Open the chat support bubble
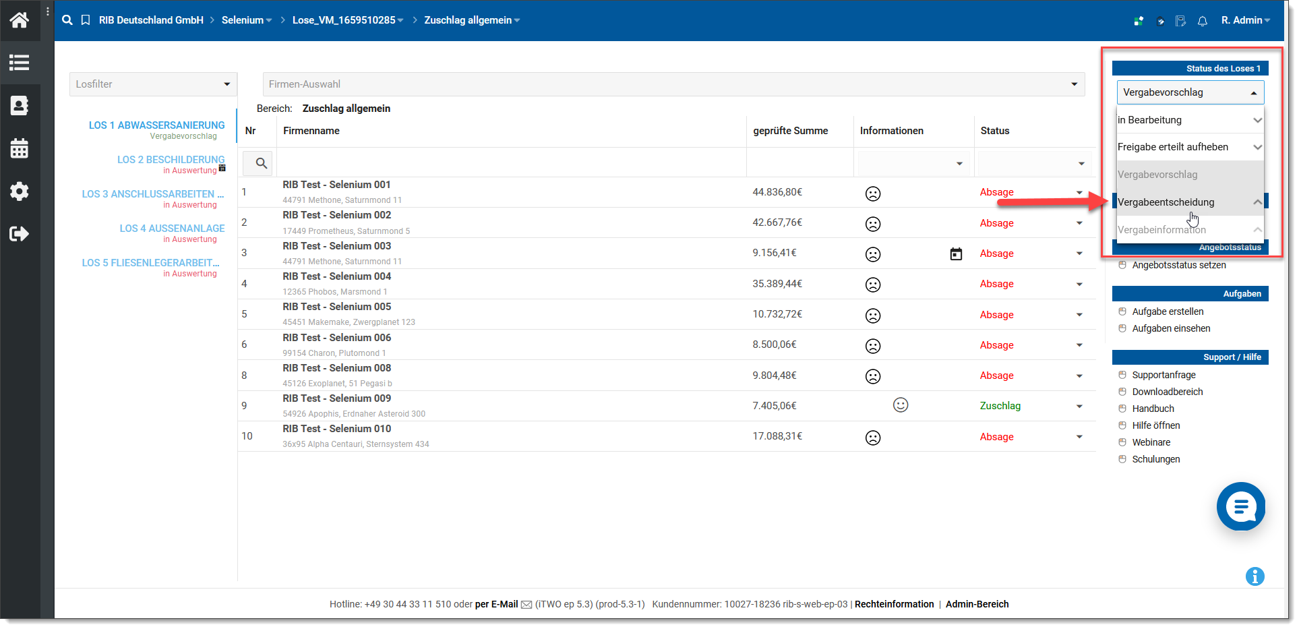 [1240, 506]
